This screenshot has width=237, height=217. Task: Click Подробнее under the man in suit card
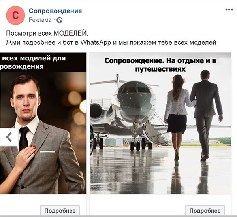(60, 211)
